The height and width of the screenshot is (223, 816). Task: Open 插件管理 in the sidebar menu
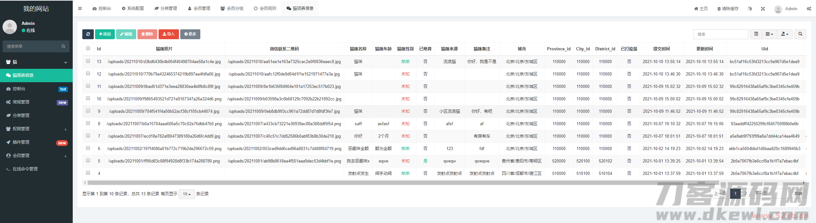21,142
